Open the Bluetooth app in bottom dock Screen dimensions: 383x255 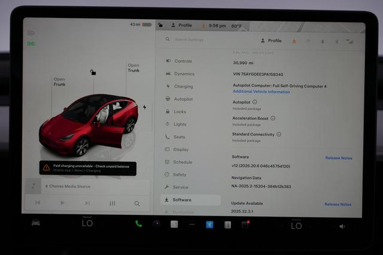[209, 224]
